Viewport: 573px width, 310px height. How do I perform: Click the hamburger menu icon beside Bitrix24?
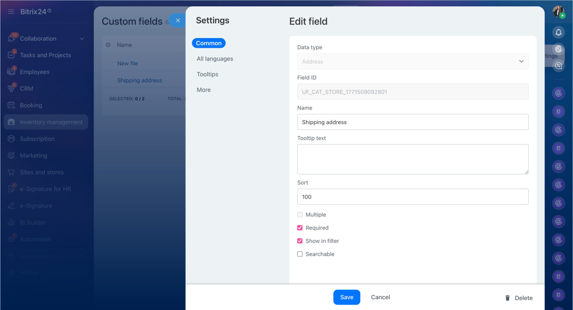pos(11,12)
